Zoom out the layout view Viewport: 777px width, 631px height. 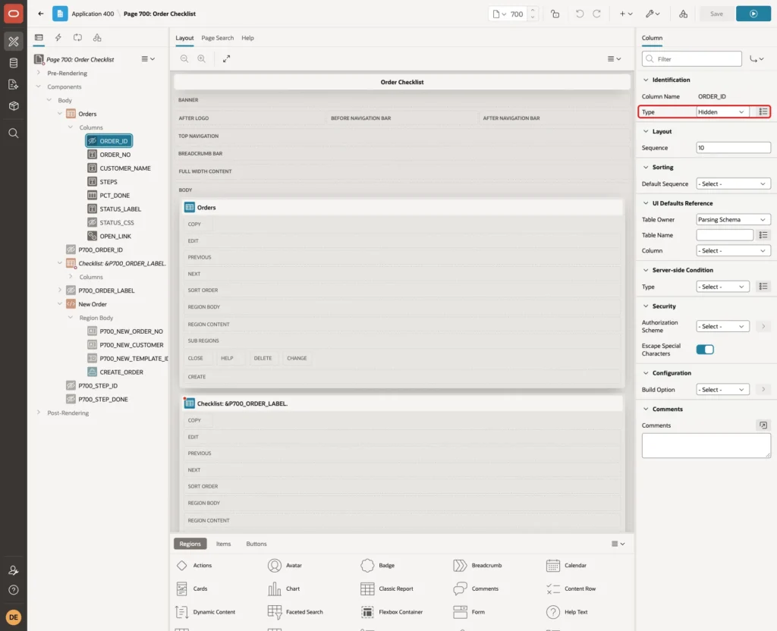pos(184,59)
